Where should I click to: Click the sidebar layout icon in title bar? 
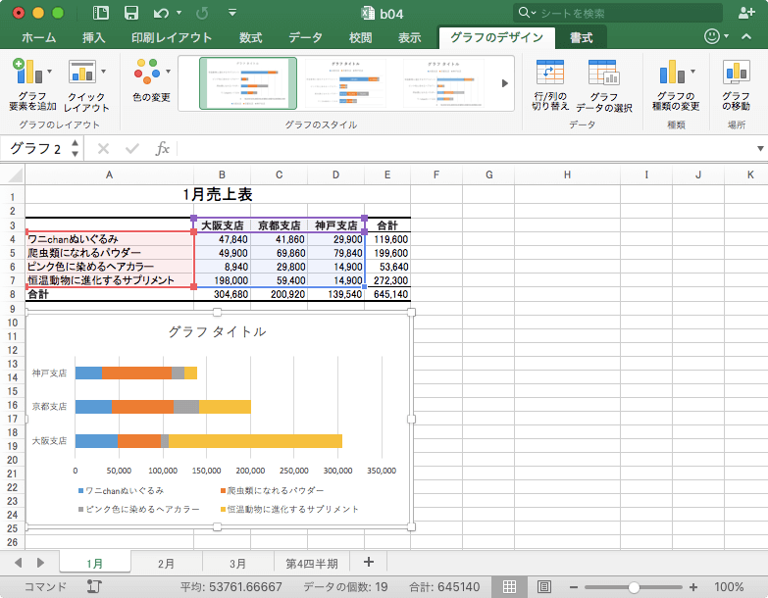pyautogui.click(x=100, y=13)
